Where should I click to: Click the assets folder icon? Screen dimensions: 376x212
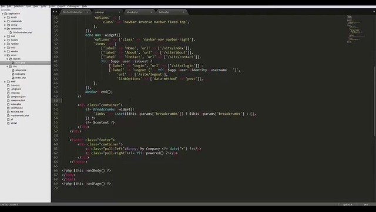click(8, 17)
